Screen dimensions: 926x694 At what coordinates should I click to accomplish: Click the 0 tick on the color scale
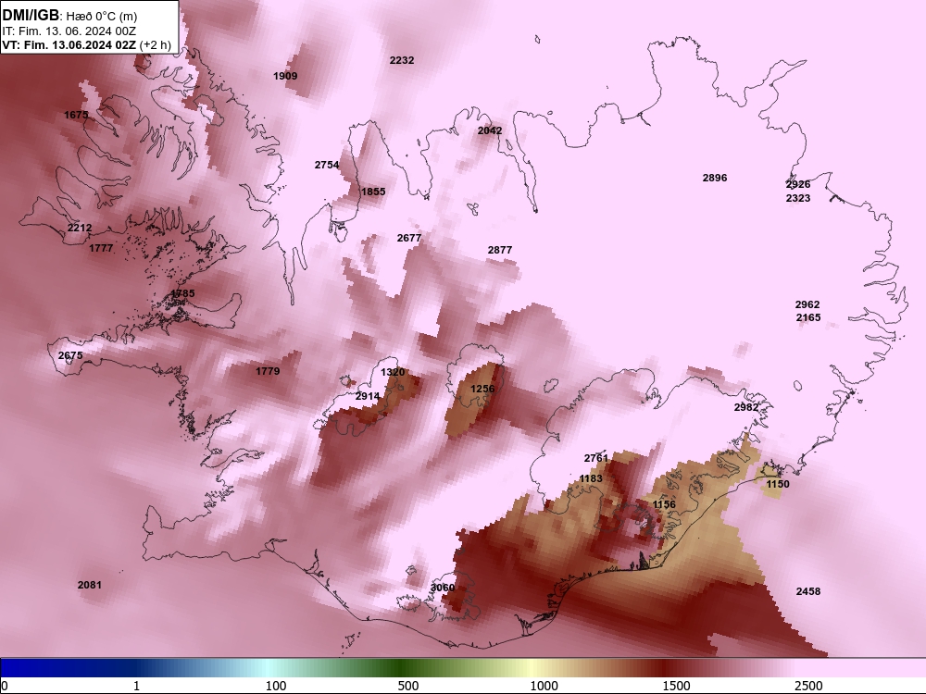(5, 686)
